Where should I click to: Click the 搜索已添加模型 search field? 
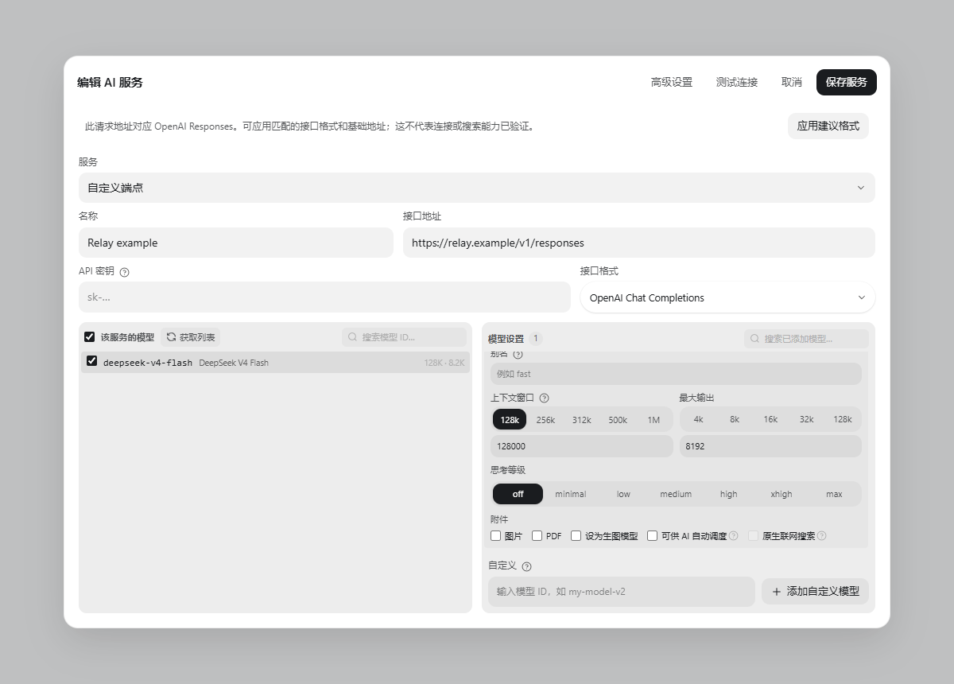(807, 339)
